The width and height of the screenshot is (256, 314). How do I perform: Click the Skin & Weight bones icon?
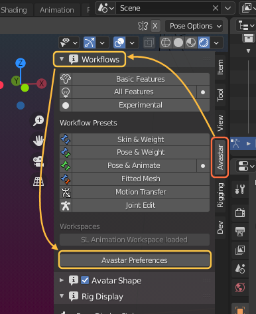pyautogui.click(x=66, y=139)
